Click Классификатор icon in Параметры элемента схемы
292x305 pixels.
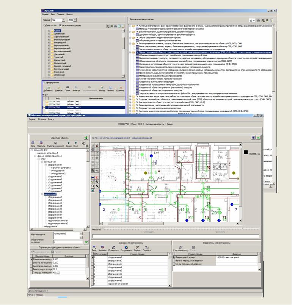click(181, 248)
